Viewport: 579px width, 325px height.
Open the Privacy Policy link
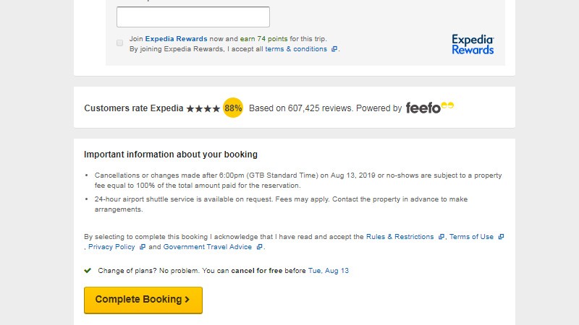point(111,247)
